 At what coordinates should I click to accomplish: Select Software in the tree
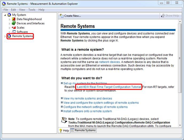(22, 32)
